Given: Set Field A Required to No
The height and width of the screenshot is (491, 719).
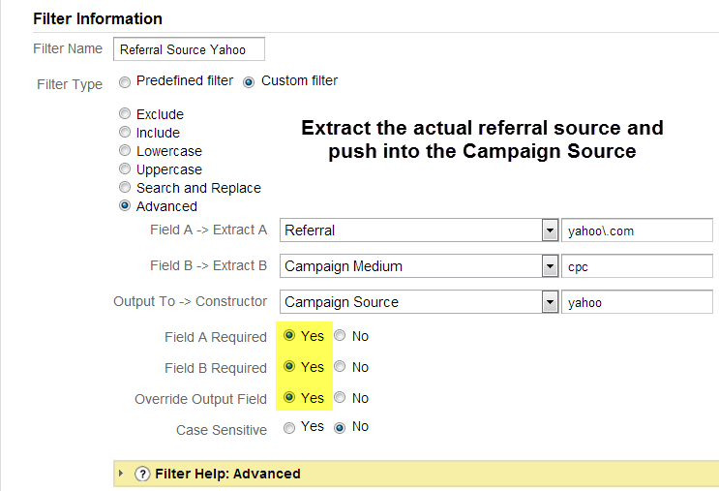Looking at the screenshot, I should pyautogui.click(x=340, y=335).
